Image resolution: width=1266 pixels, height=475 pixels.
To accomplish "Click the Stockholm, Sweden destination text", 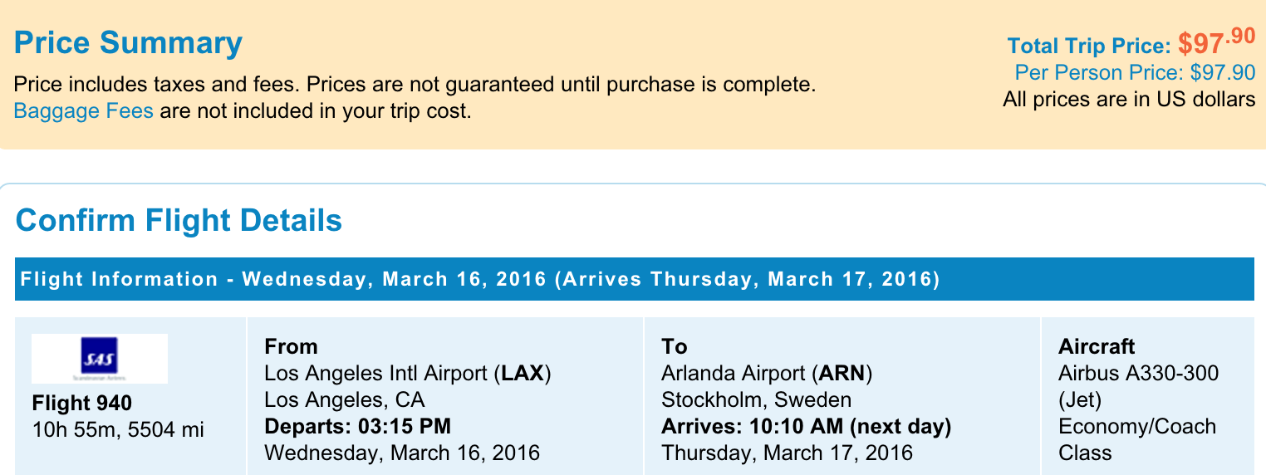I will click(756, 400).
